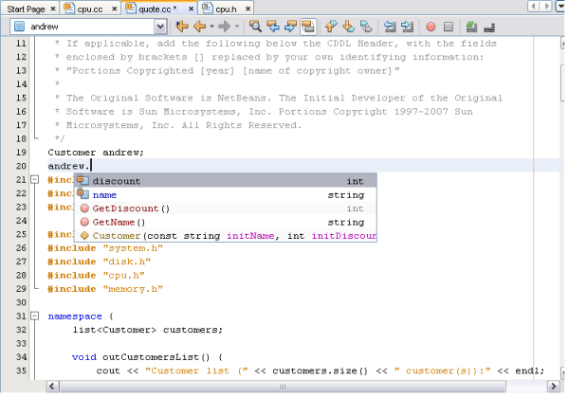This screenshot has height=398, width=569.
Task: Click the shift line left icon
Action: click(x=391, y=27)
